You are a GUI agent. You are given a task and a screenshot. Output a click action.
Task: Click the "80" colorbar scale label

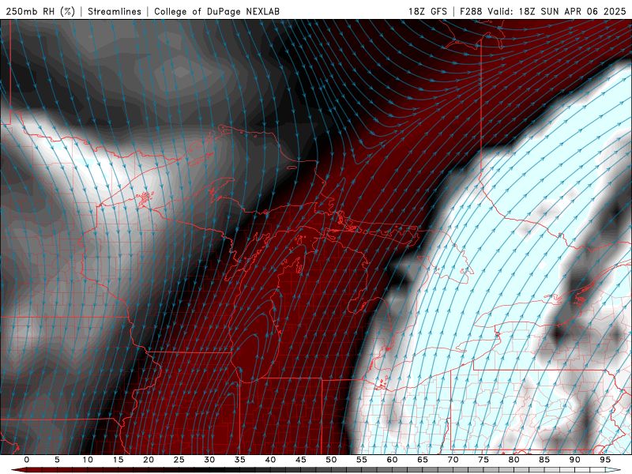514,460
